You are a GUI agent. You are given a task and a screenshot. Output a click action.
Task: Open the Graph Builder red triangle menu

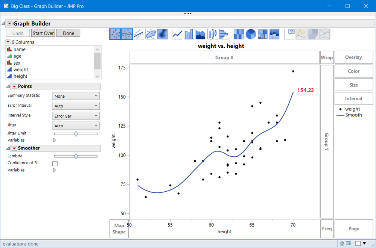coord(9,23)
